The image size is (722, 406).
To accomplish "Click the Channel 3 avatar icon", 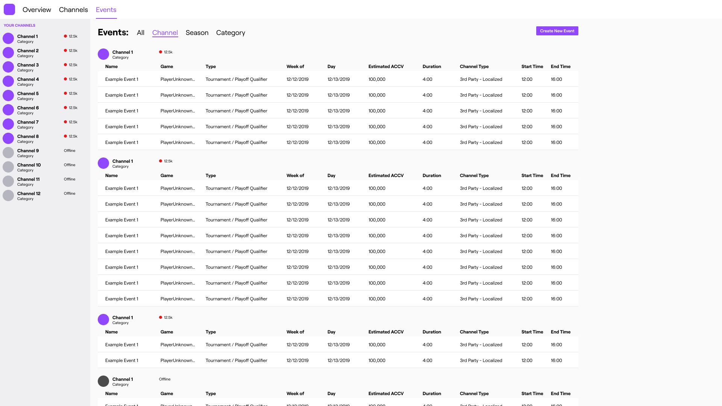I will [x=8, y=67].
